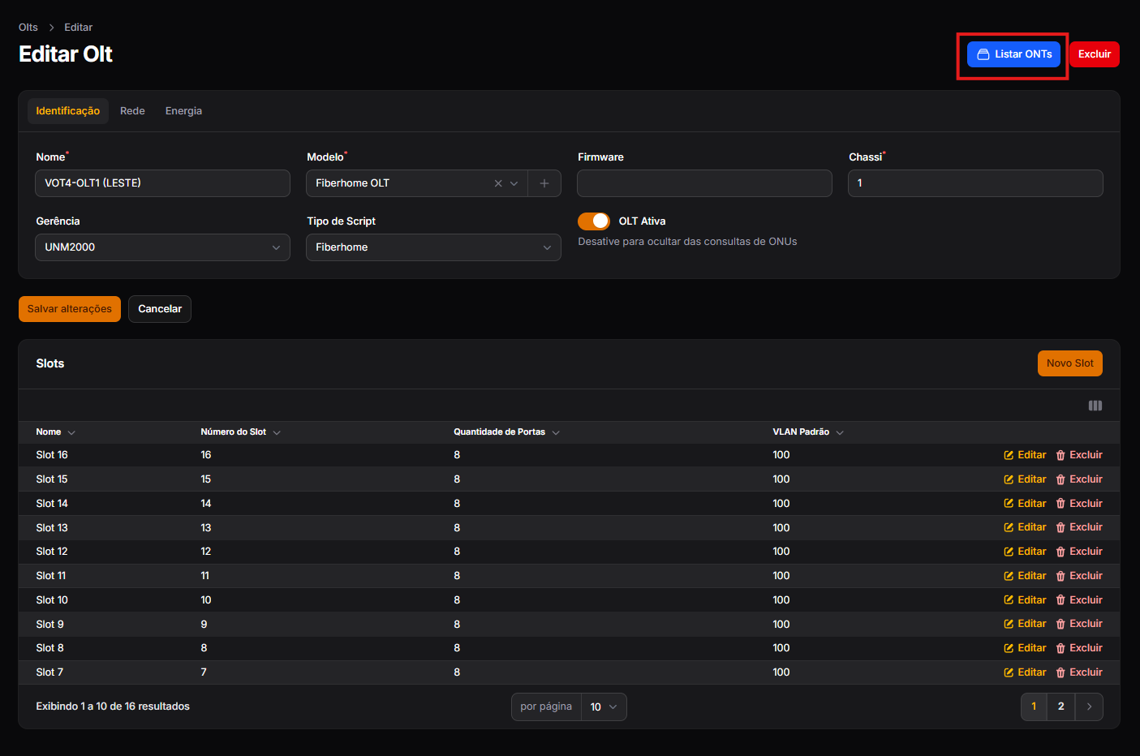
Task: Delete Slot 9 row
Action: 1079,624
